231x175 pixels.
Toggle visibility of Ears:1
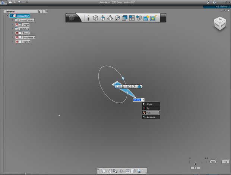pyautogui.click(x=17, y=33)
